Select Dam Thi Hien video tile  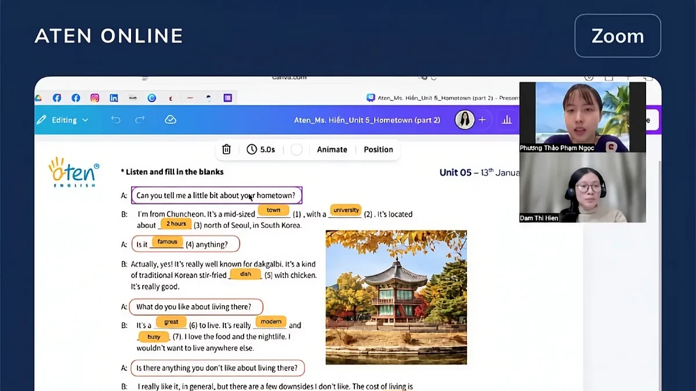582,188
